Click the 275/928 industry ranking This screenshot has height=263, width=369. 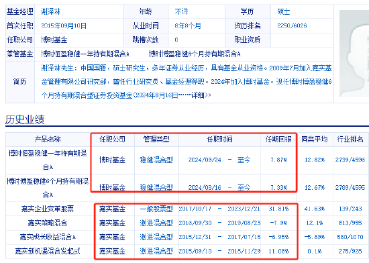pos(350,251)
